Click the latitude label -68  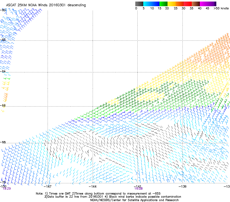coord(3,142)
